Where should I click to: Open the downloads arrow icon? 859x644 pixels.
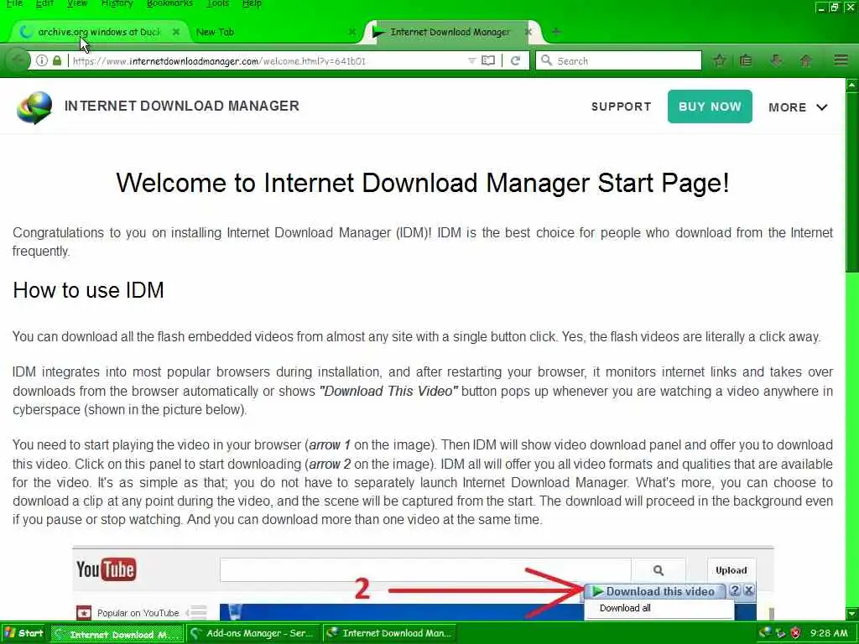point(776,60)
